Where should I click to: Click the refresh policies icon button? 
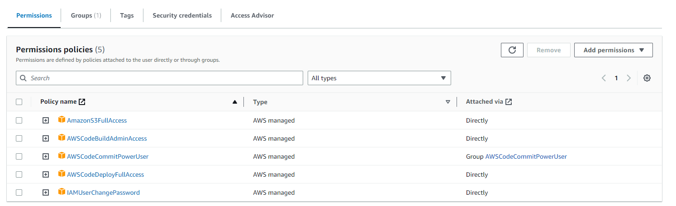(512, 50)
